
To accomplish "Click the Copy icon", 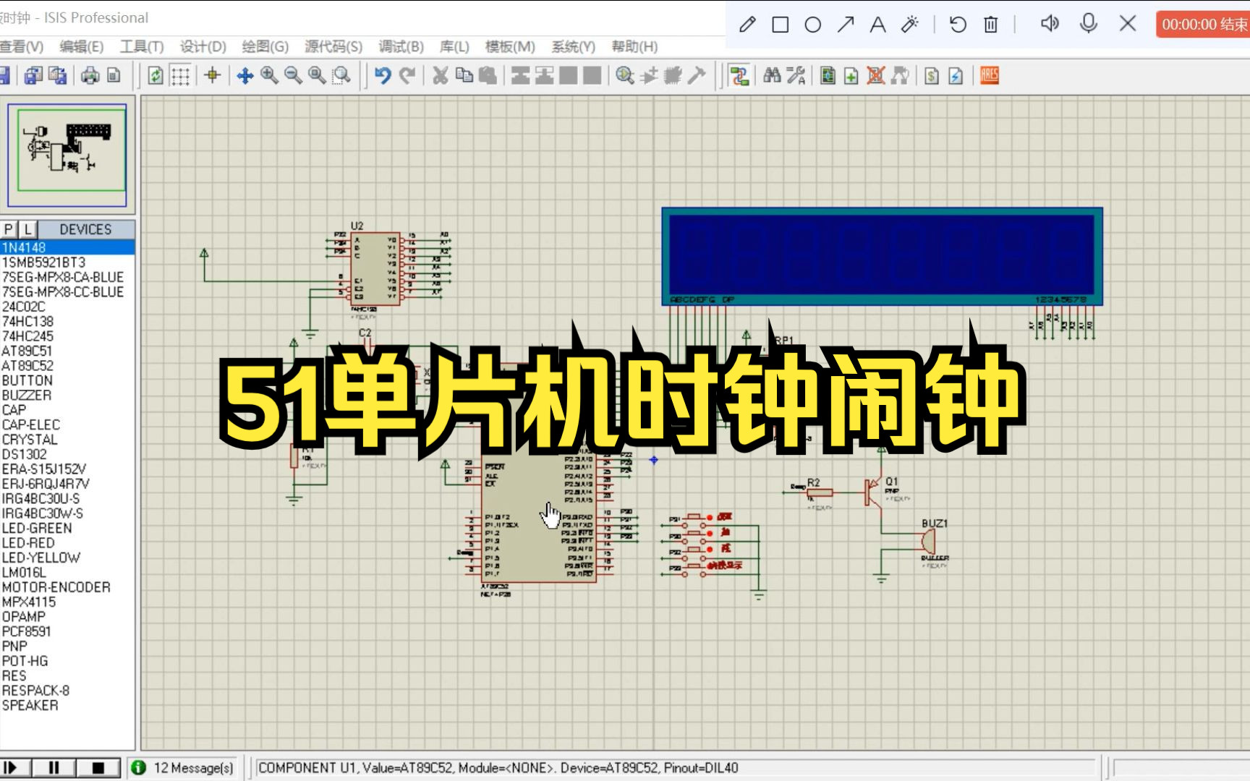I will (x=464, y=75).
